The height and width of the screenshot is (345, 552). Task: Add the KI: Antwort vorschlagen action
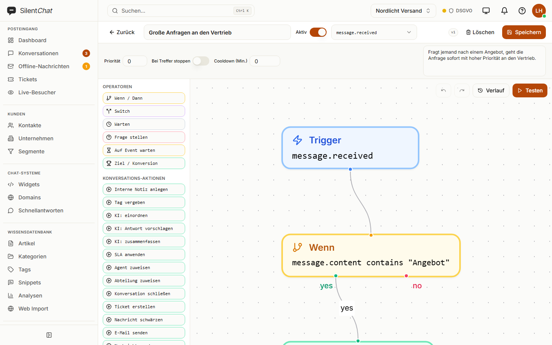(144, 228)
